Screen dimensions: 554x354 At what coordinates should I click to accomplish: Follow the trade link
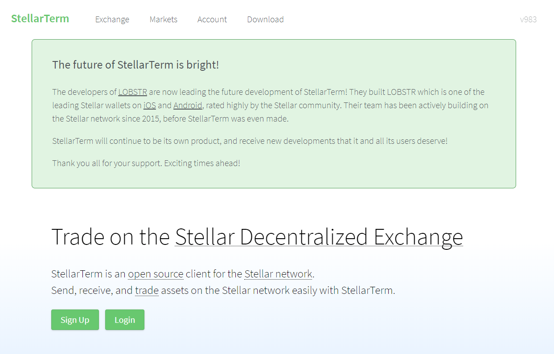(x=147, y=291)
